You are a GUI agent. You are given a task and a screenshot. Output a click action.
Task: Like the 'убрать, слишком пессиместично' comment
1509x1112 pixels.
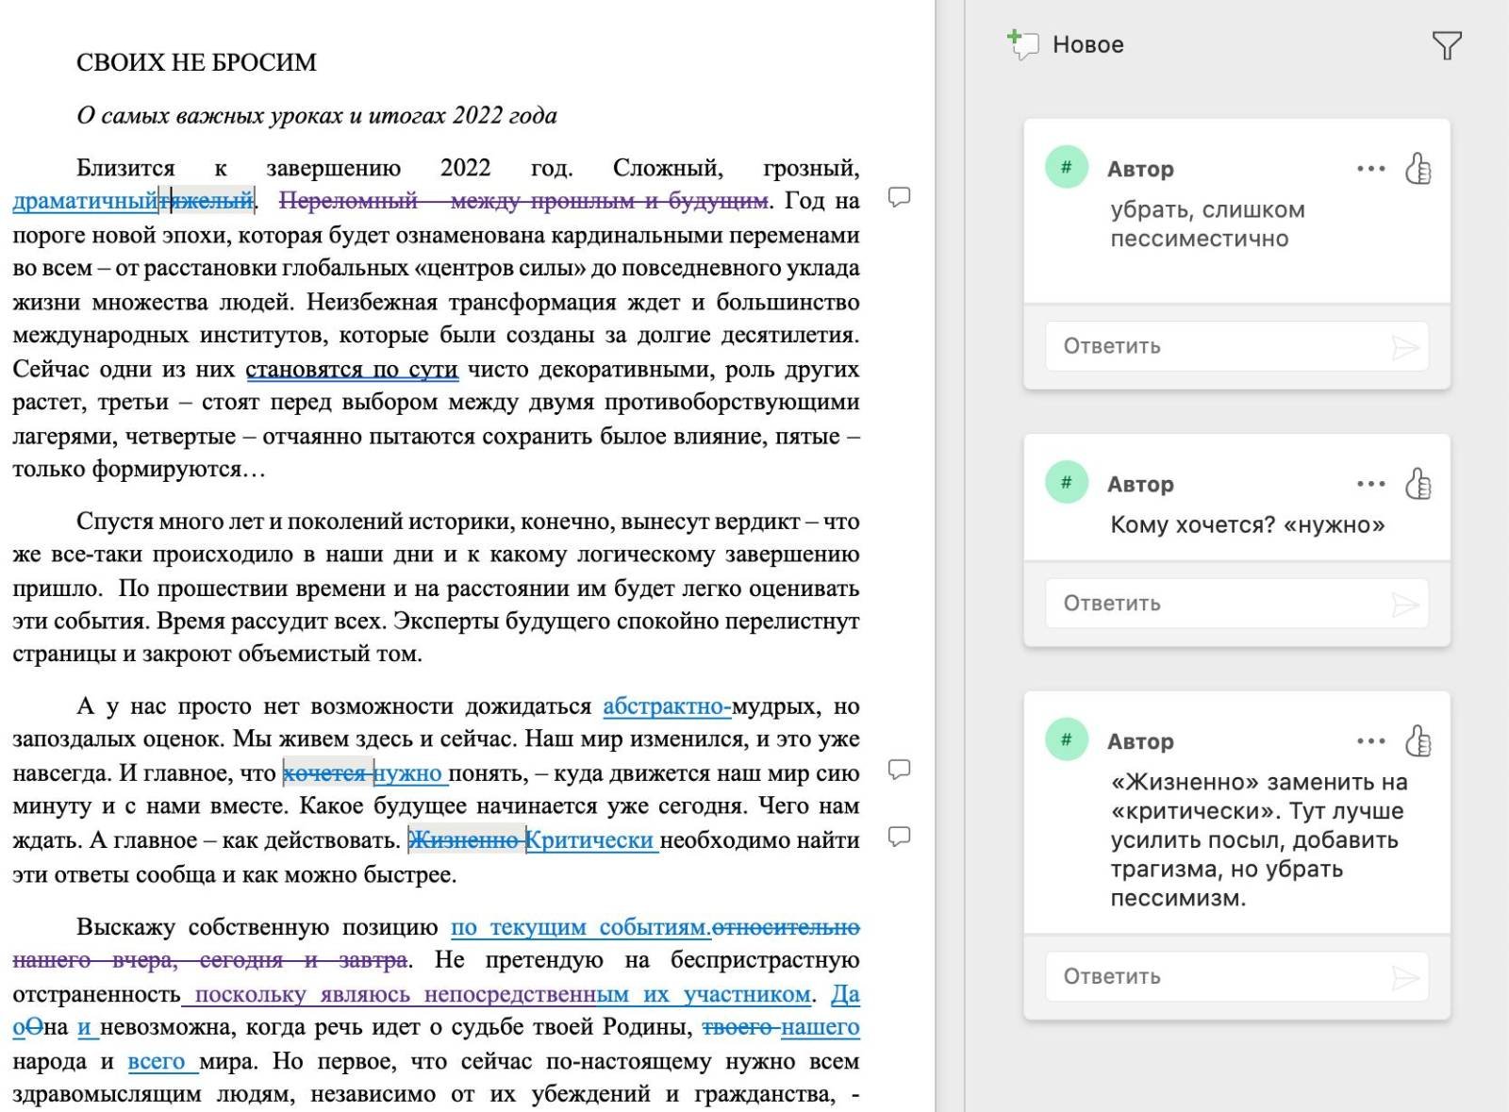coord(1418,169)
